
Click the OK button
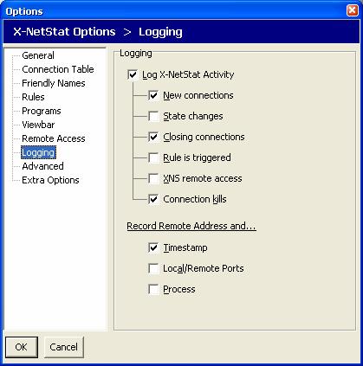pyautogui.click(x=22, y=347)
